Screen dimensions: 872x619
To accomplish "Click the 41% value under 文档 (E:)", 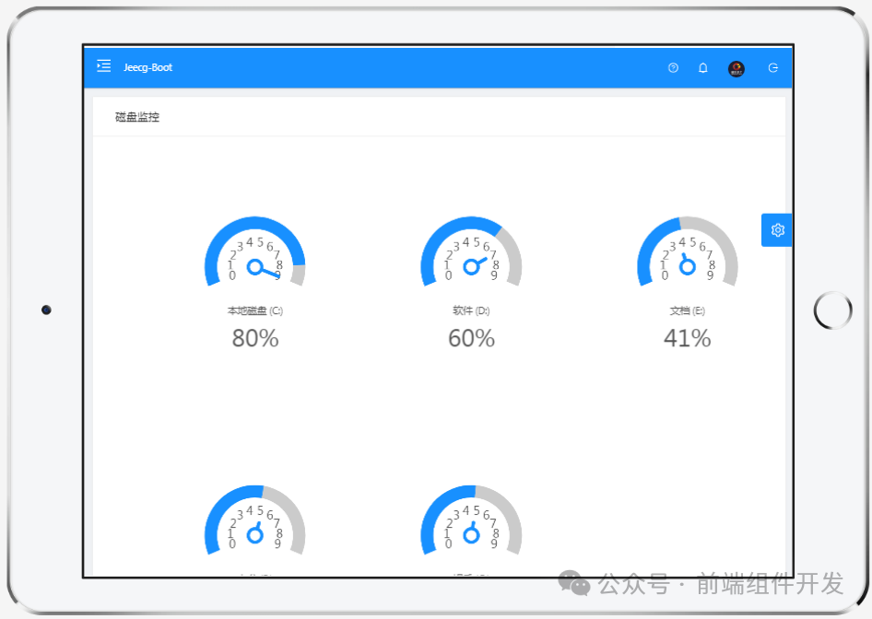I will pyautogui.click(x=686, y=339).
